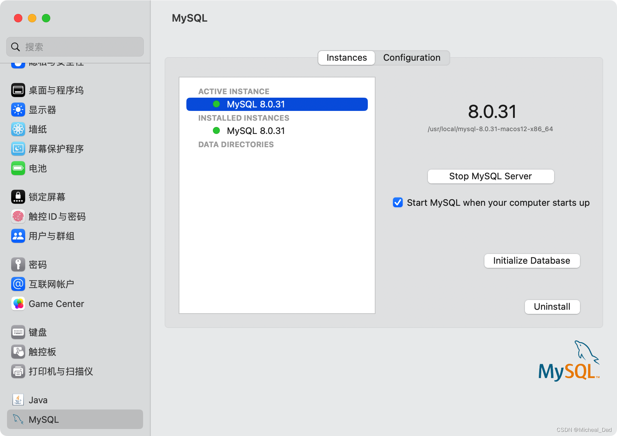Image resolution: width=617 pixels, height=436 pixels.
Task: Switch to the Instances tab
Action: tap(347, 58)
